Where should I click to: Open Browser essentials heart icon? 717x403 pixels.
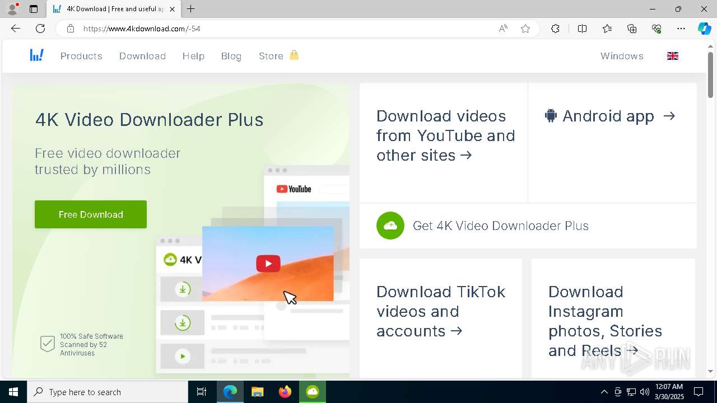pyautogui.click(x=657, y=29)
